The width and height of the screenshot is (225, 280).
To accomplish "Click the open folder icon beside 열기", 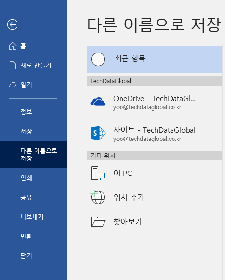I will click(x=12, y=84).
